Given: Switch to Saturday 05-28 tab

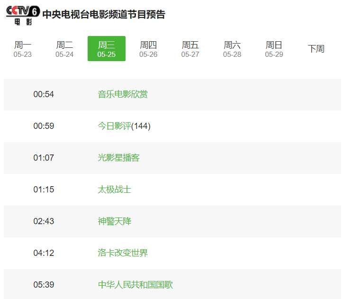Looking at the screenshot, I should click(232, 49).
